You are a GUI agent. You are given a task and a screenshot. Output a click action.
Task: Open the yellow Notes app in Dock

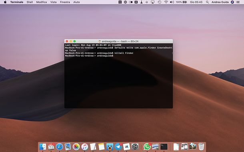click(102, 146)
